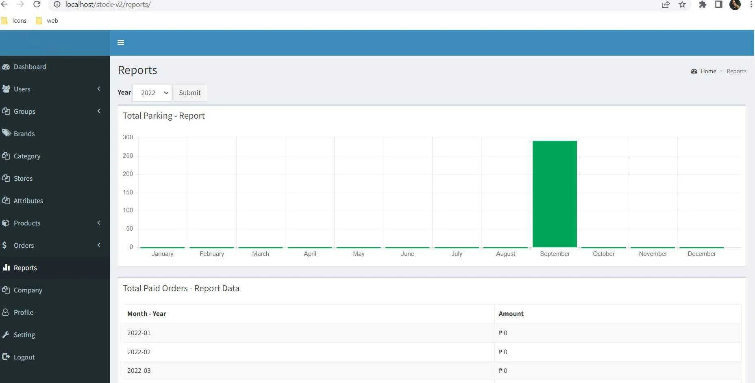Screen dimensions: 755x383
Task: Expand the Orders submenu chevron
Action: (x=99, y=245)
